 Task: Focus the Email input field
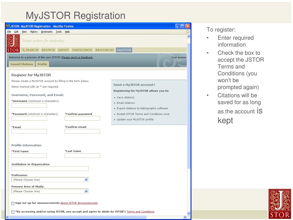click(29, 131)
